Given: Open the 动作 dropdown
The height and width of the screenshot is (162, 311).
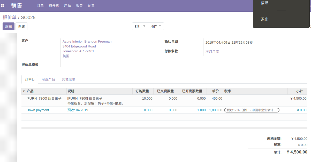Looking at the screenshot, I should (156, 26).
